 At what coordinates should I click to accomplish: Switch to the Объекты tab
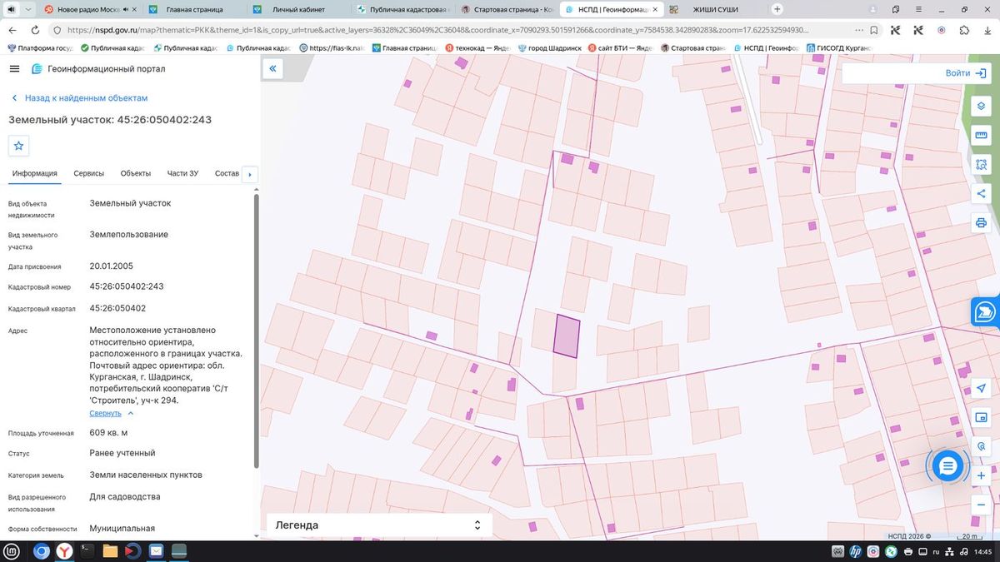[136, 173]
